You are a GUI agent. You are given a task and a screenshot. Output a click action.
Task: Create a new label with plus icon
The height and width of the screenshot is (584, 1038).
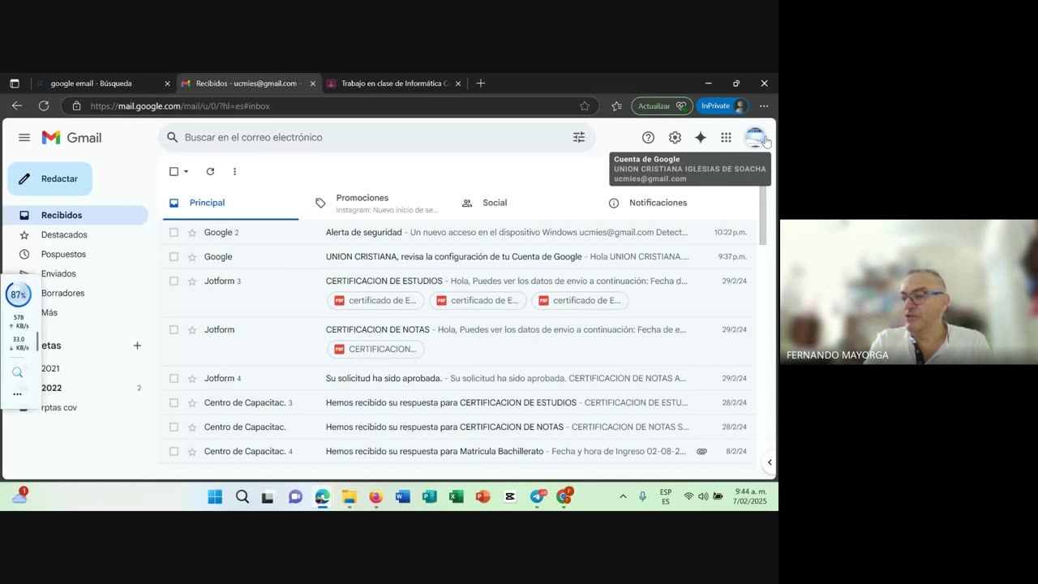coord(137,346)
